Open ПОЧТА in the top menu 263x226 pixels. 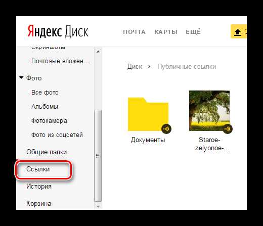coord(135,32)
